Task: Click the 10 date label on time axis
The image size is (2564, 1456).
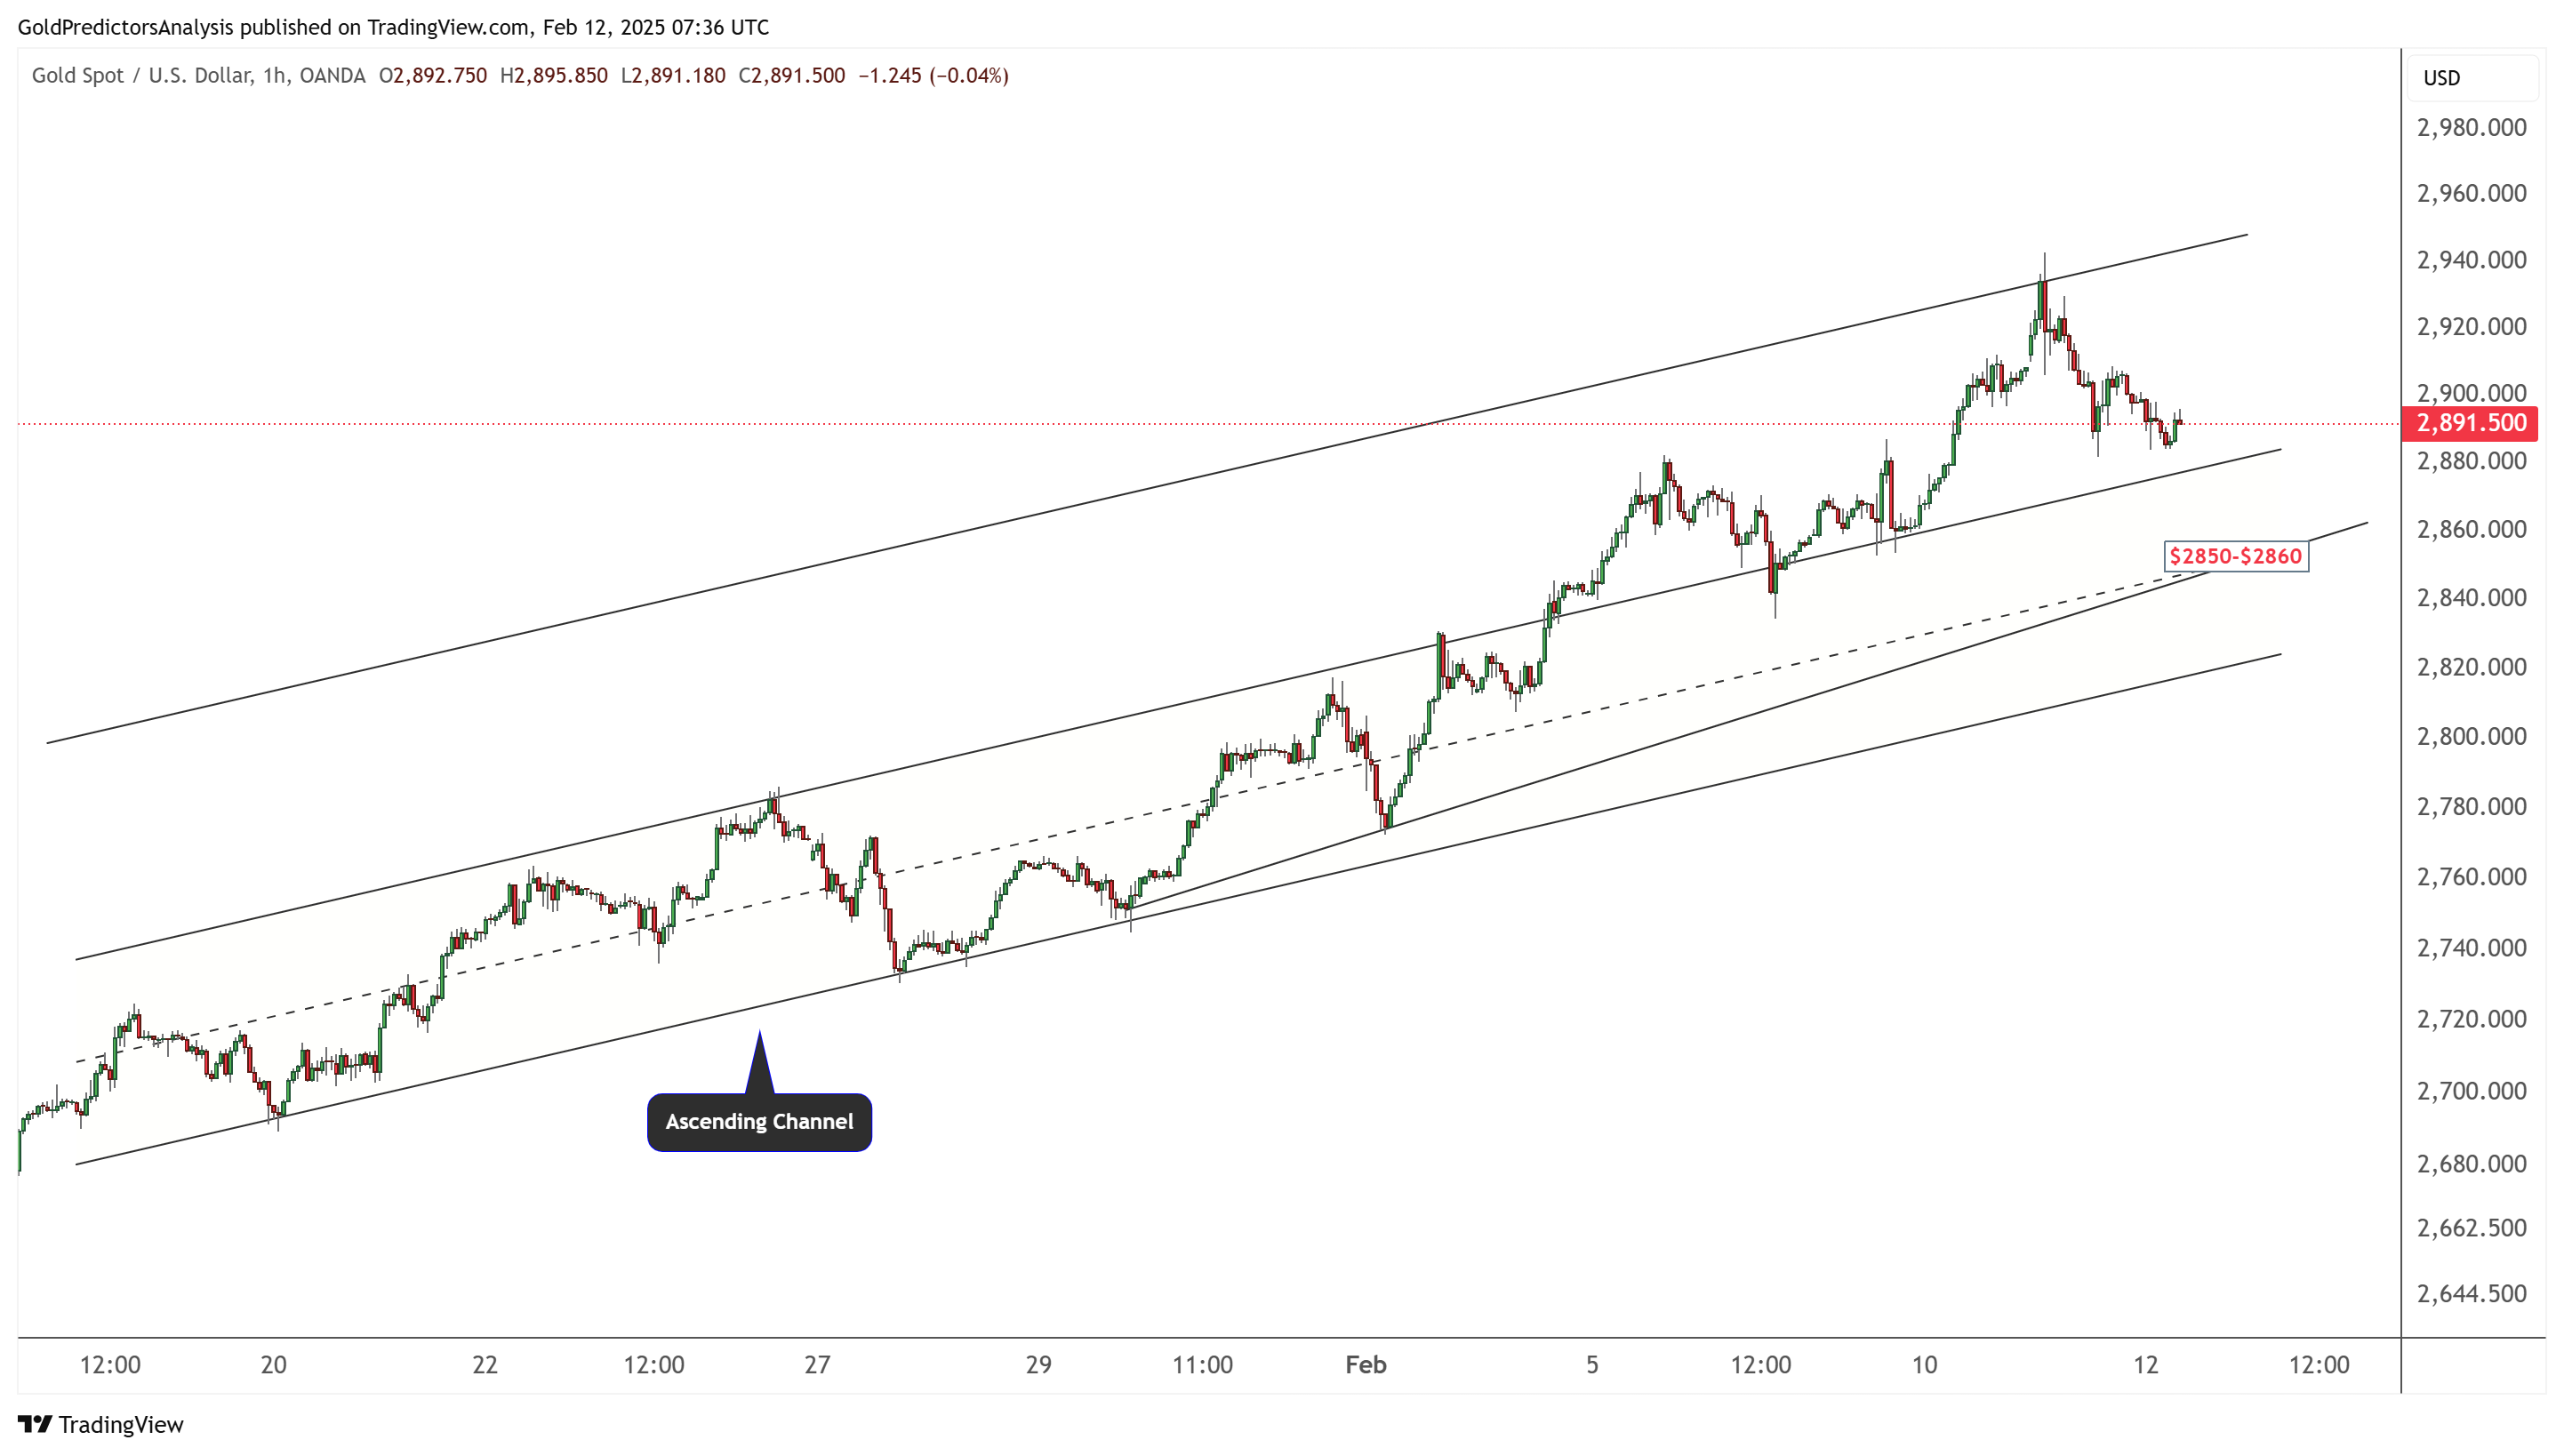Action: click(x=1924, y=1365)
